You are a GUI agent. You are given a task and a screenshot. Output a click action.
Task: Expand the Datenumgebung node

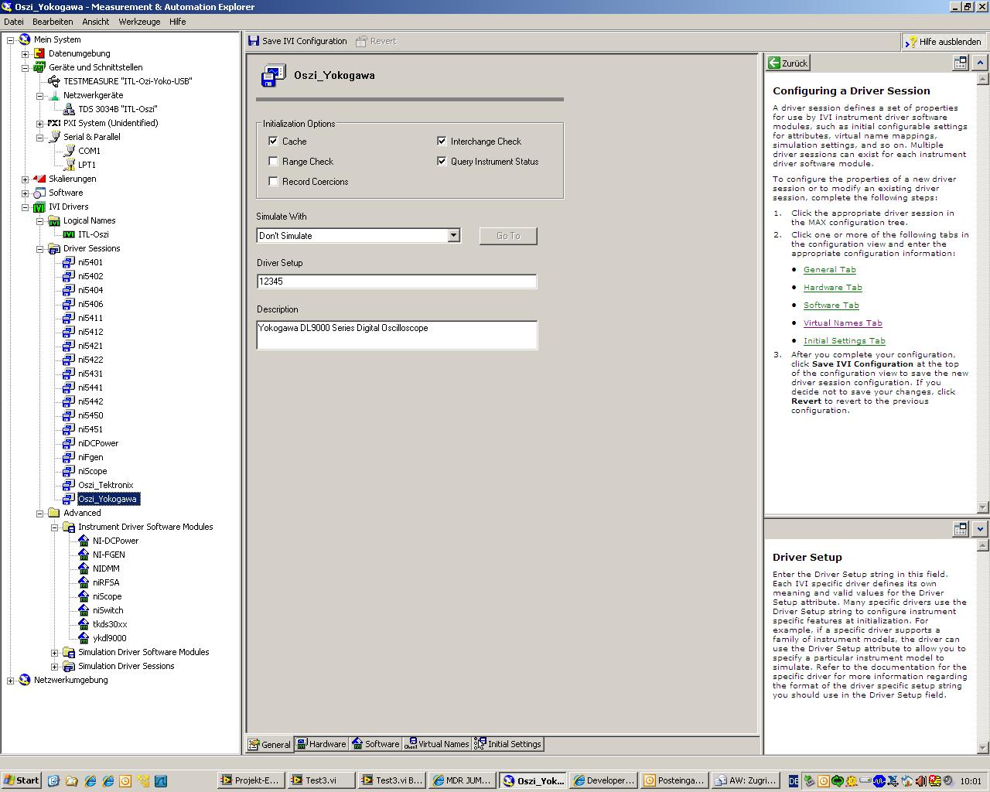click(x=26, y=53)
